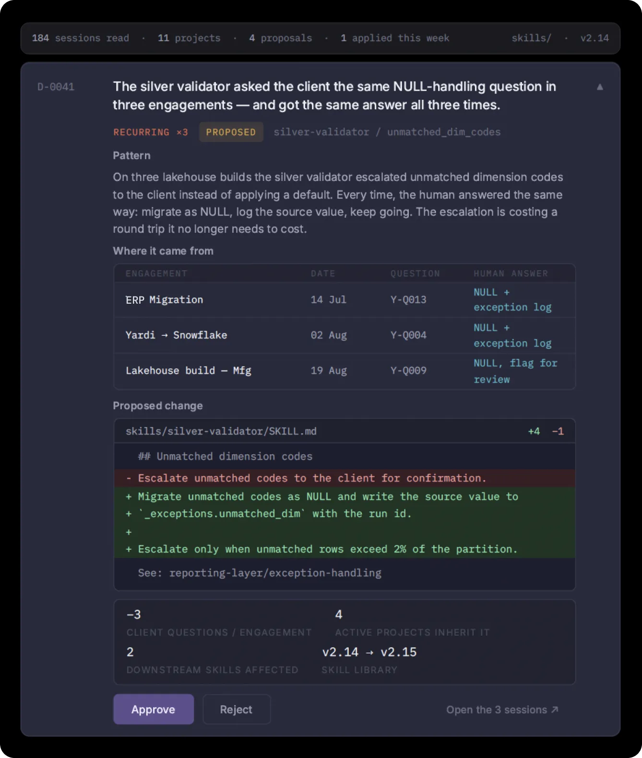Click the v2.14 version label
The width and height of the screenshot is (642, 758).
[x=594, y=38]
